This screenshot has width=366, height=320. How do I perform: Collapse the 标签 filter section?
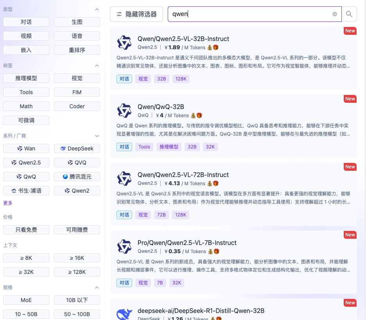(x=97, y=66)
